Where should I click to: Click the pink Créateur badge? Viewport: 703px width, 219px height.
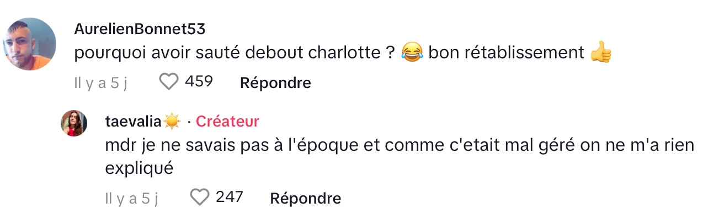pyautogui.click(x=227, y=122)
